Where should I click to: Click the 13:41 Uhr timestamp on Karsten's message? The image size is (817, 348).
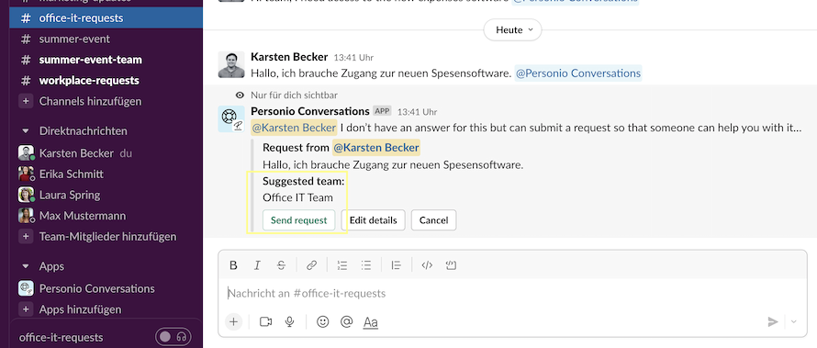pyautogui.click(x=353, y=57)
